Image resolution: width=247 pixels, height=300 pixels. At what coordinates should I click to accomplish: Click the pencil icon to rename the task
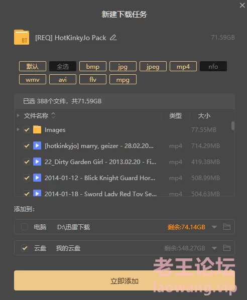coord(113,38)
